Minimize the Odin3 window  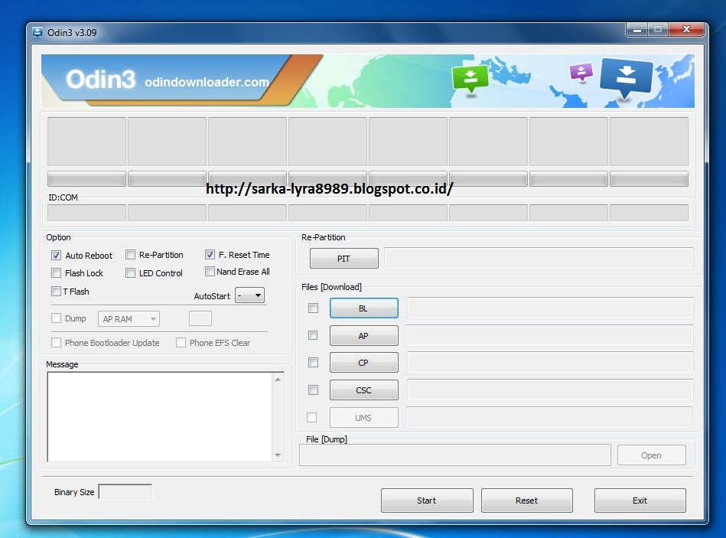click(x=637, y=30)
